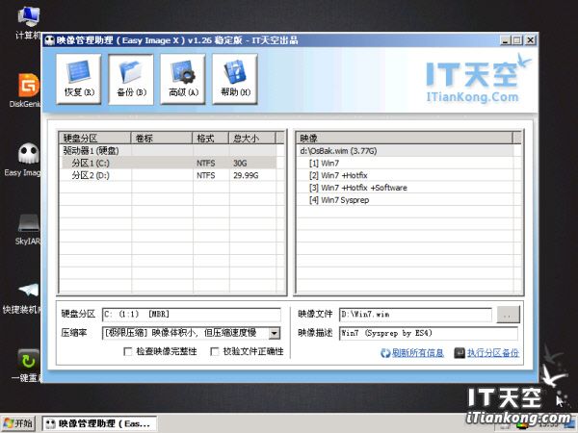Screen dimensions: 578x433
Task: Click the 刷新所有信息 refresh icon
Action: point(385,353)
